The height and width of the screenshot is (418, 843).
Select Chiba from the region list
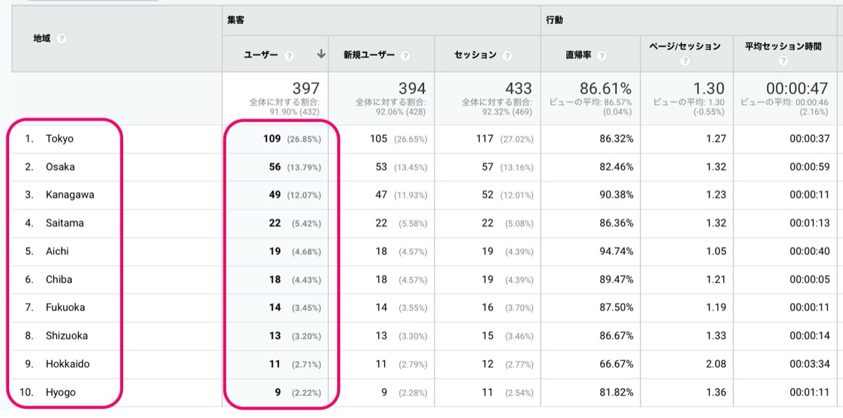pyautogui.click(x=59, y=279)
